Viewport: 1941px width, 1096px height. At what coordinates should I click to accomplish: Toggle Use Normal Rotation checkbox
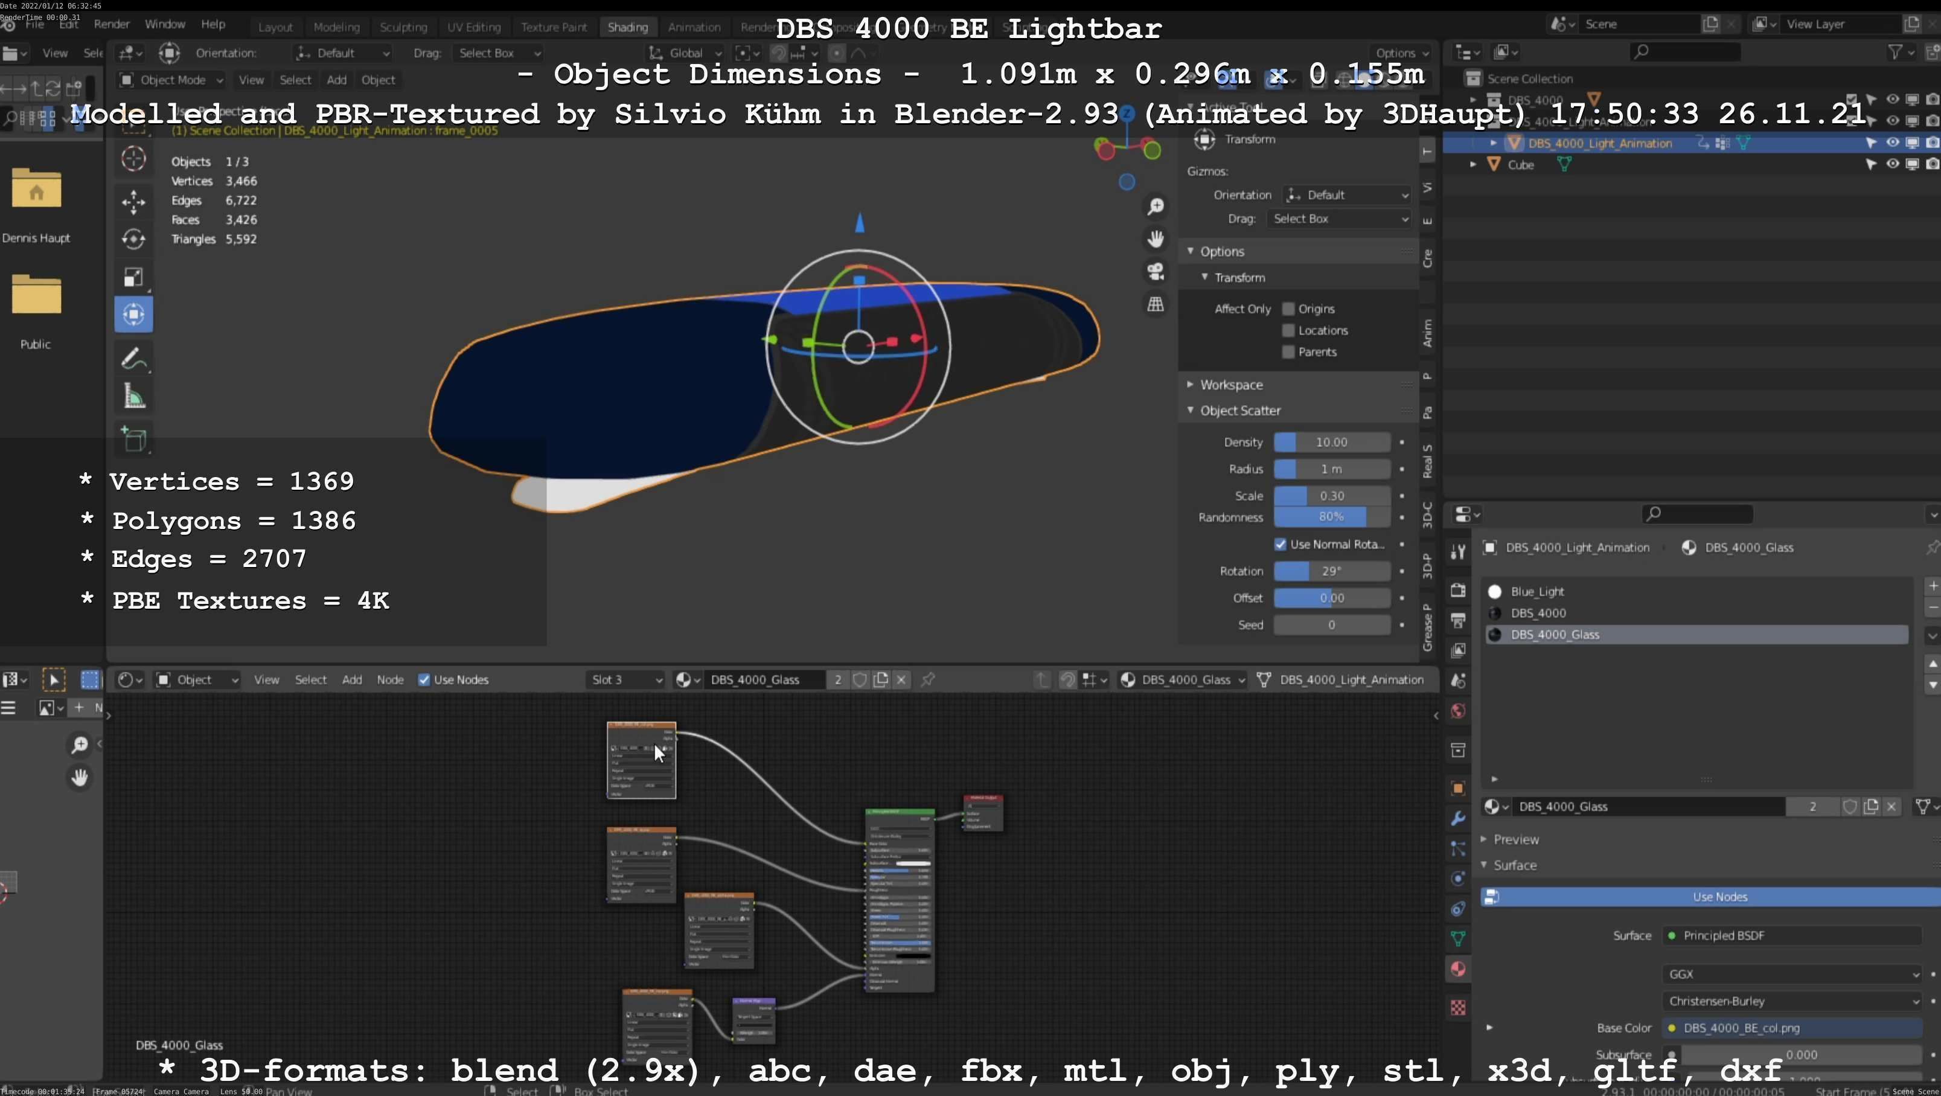coord(1280,544)
